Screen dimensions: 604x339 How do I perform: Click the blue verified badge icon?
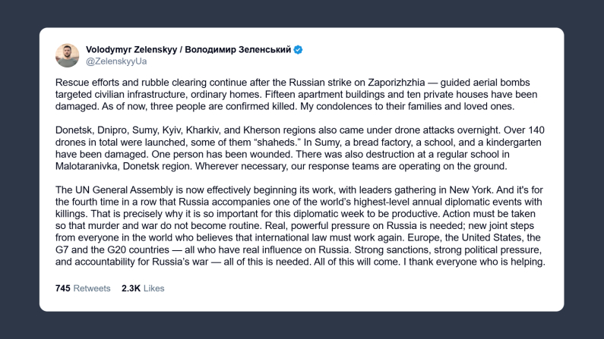299,49
